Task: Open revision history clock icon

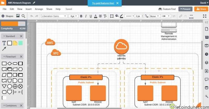Action: pos(206,54)
